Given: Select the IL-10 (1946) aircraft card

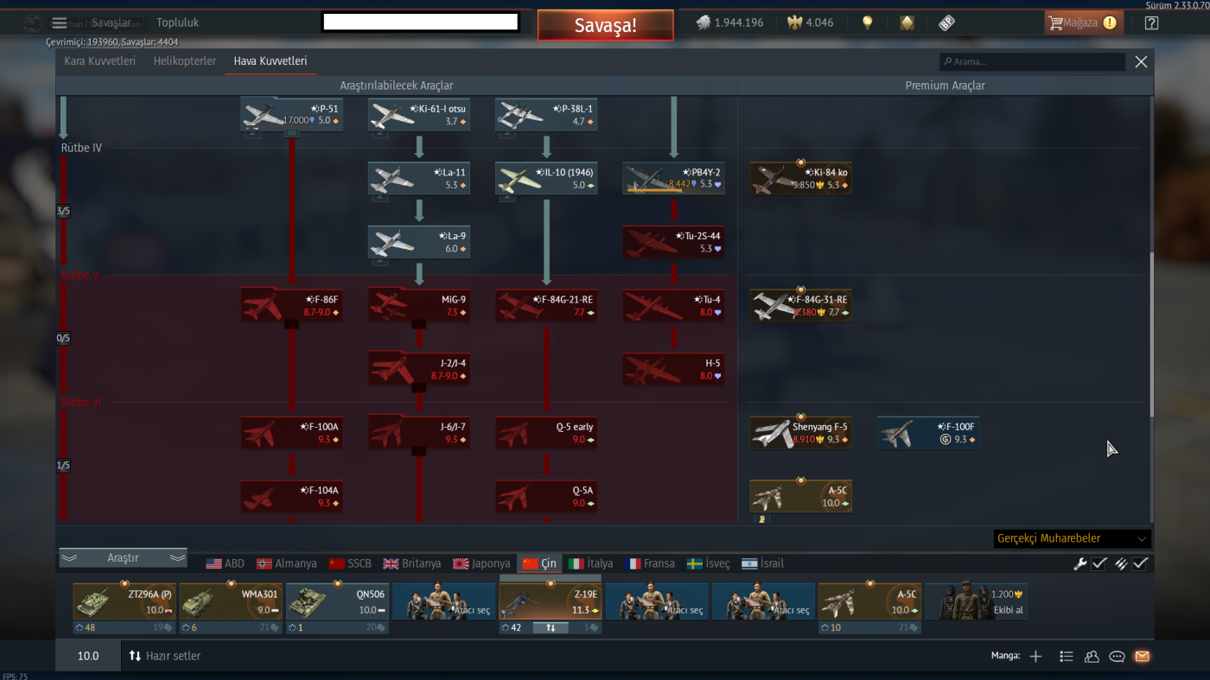Looking at the screenshot, I should point(546,179).
